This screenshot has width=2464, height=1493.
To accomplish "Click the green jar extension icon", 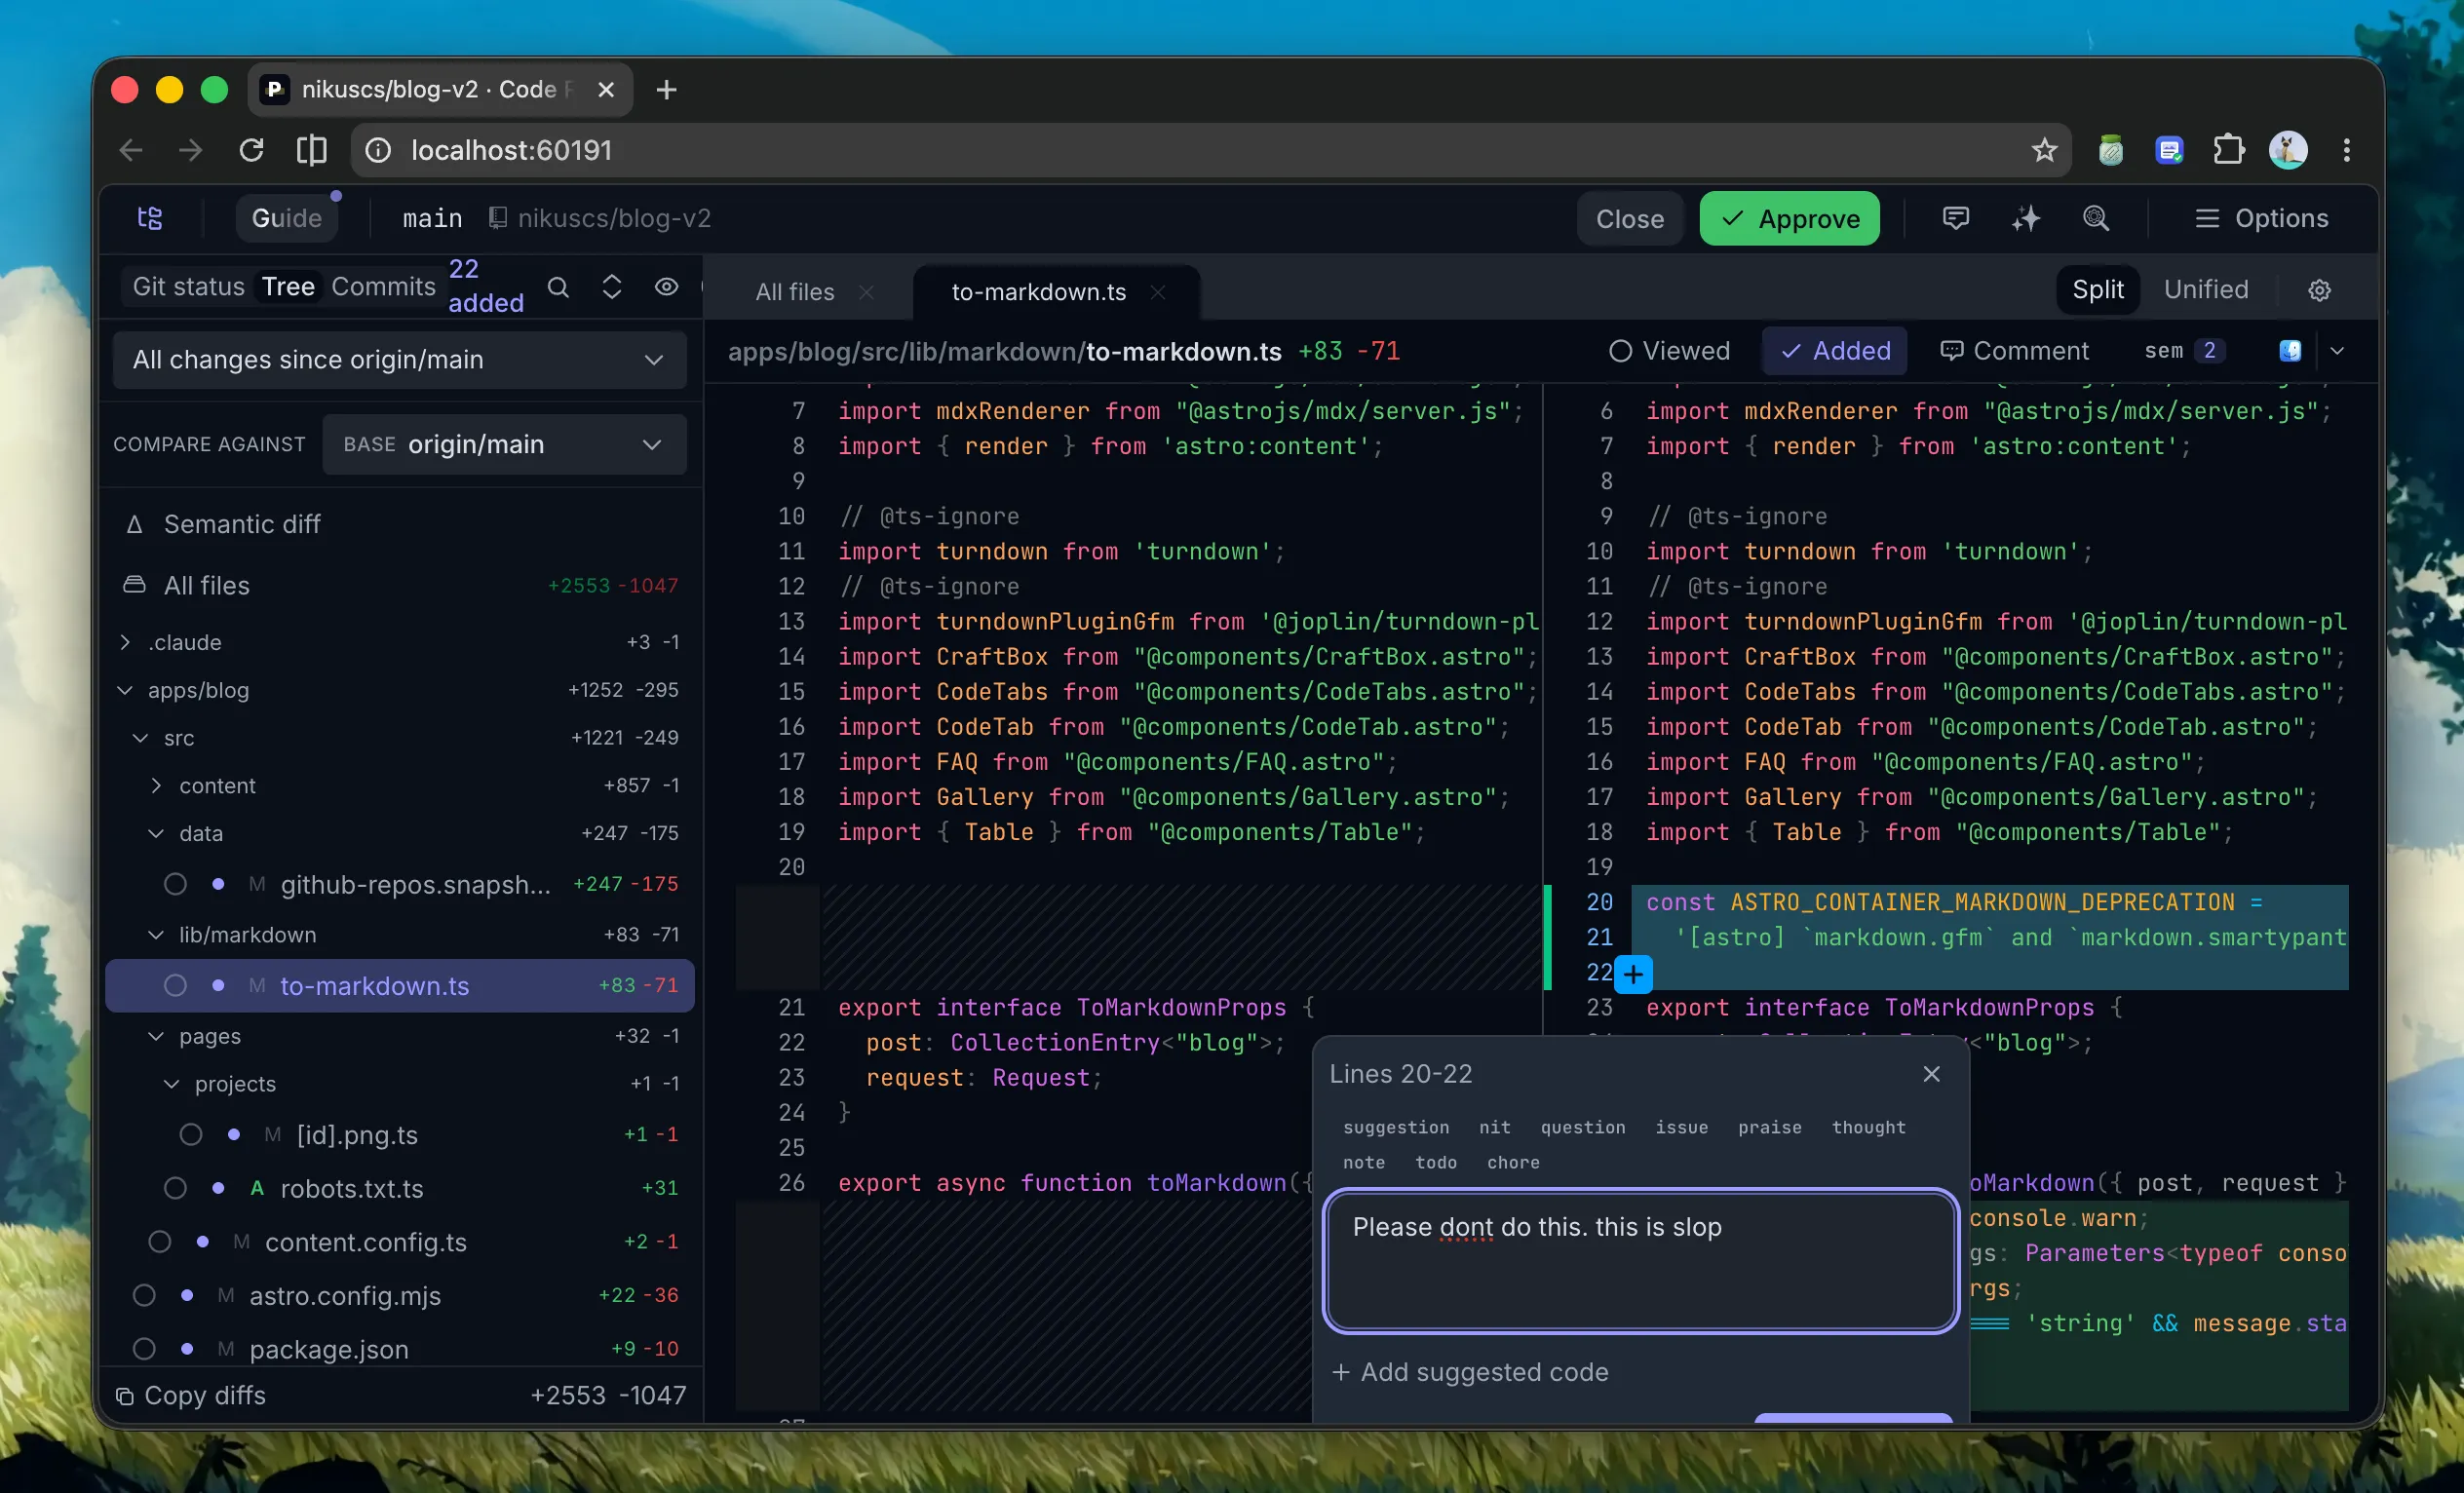I will 2110,150.
